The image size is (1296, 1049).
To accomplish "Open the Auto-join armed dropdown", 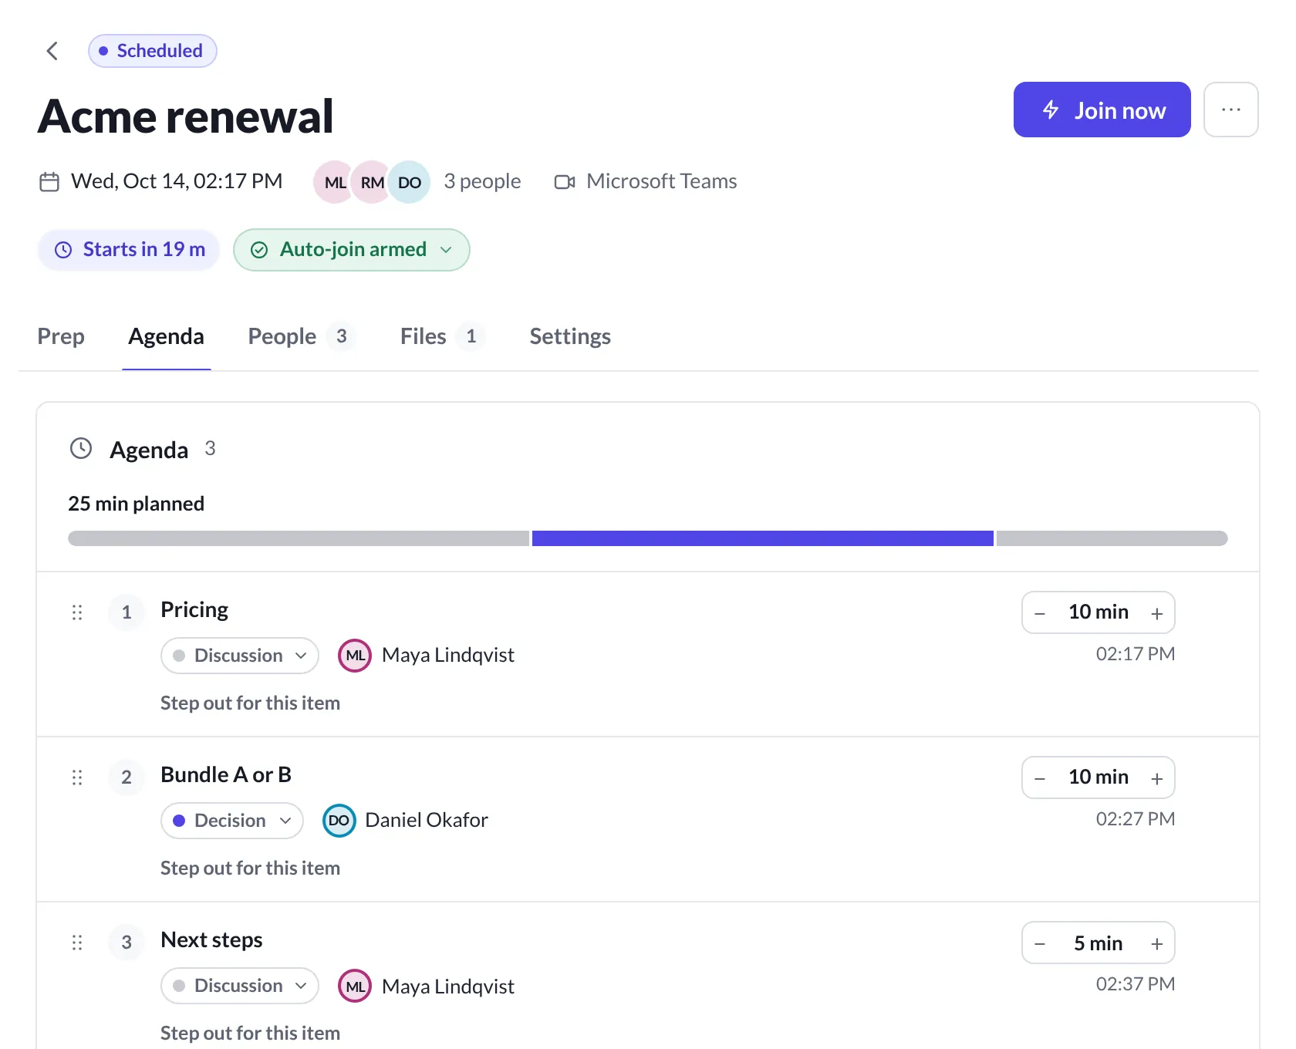I will coord(352,250).
